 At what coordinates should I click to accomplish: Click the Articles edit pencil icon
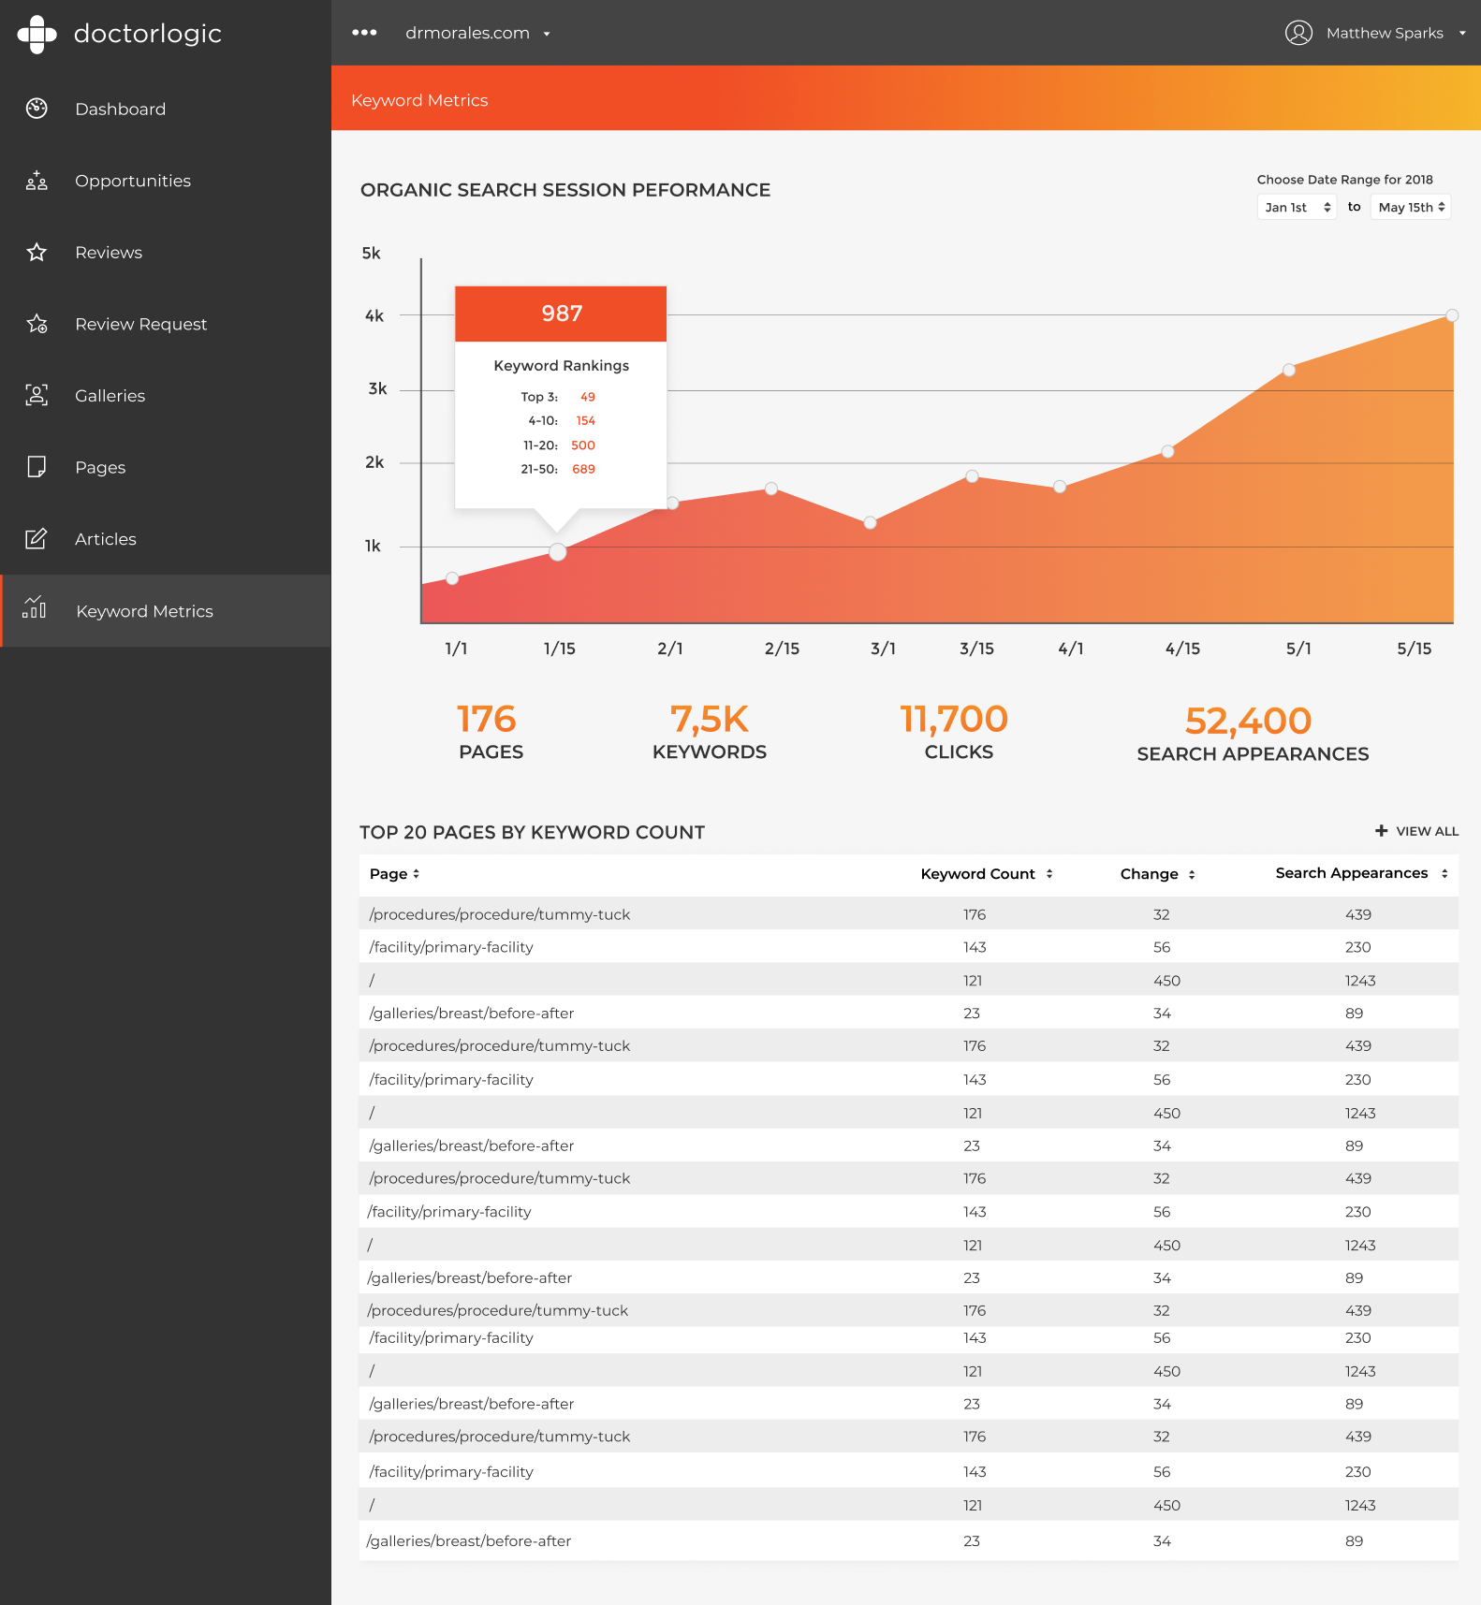[x=37, y=539]
